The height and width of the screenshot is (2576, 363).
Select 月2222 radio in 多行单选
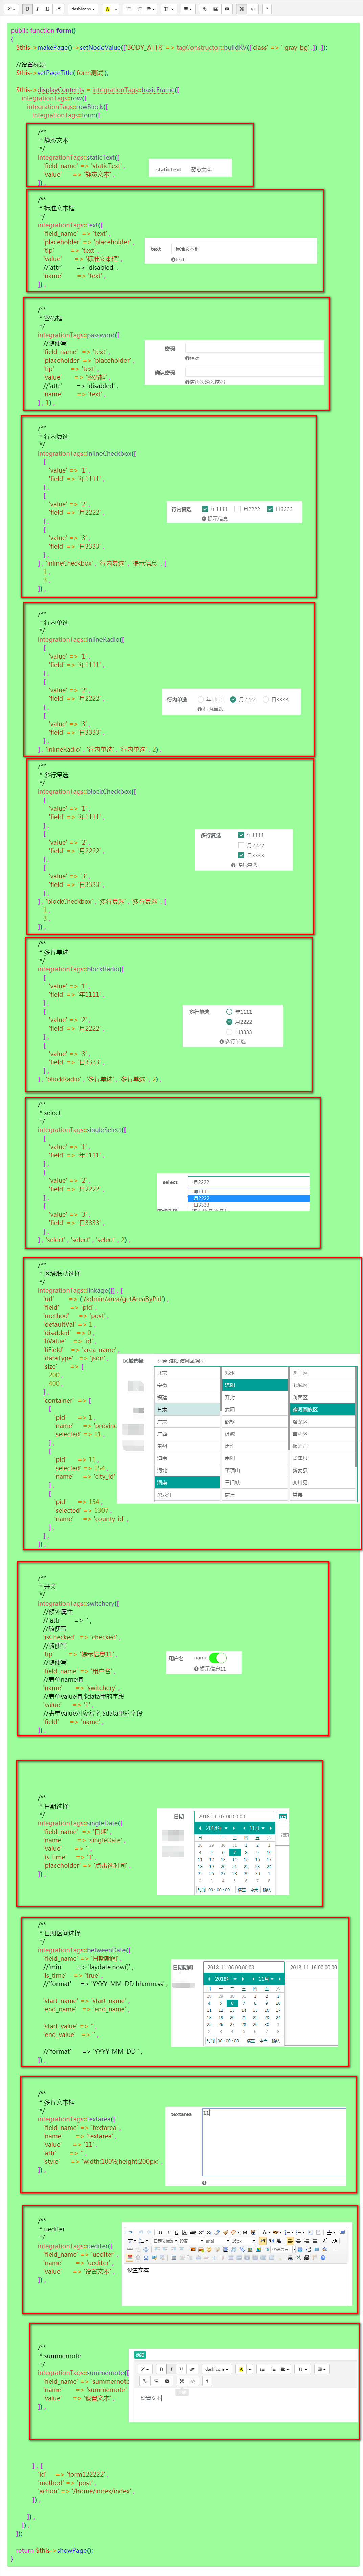point(229,1022)
